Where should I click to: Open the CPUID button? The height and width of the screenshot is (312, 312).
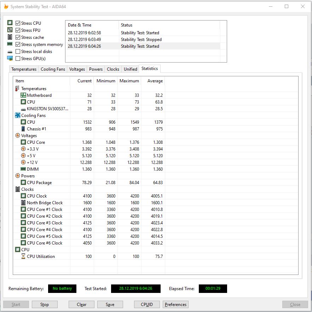pyautogui.click(x=147, y=305)
